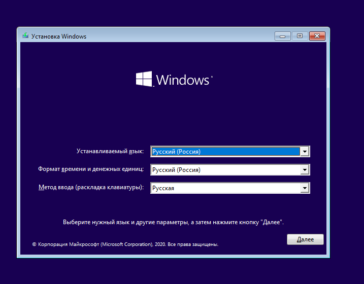Screen dimensions: 364x284
Task: Minimize the Установка Windows window
Action: coord(282,36)
